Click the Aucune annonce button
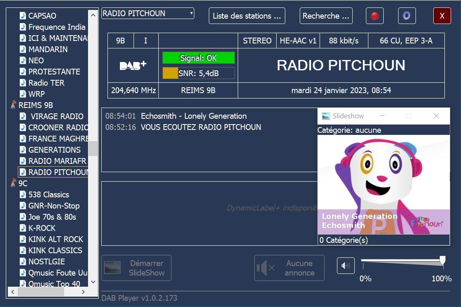 click(x=289, y=268)
